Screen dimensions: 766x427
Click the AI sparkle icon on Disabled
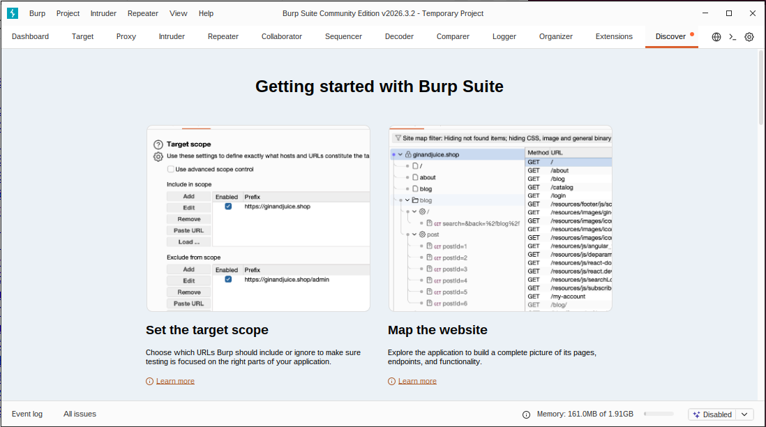tap(697, 414)
